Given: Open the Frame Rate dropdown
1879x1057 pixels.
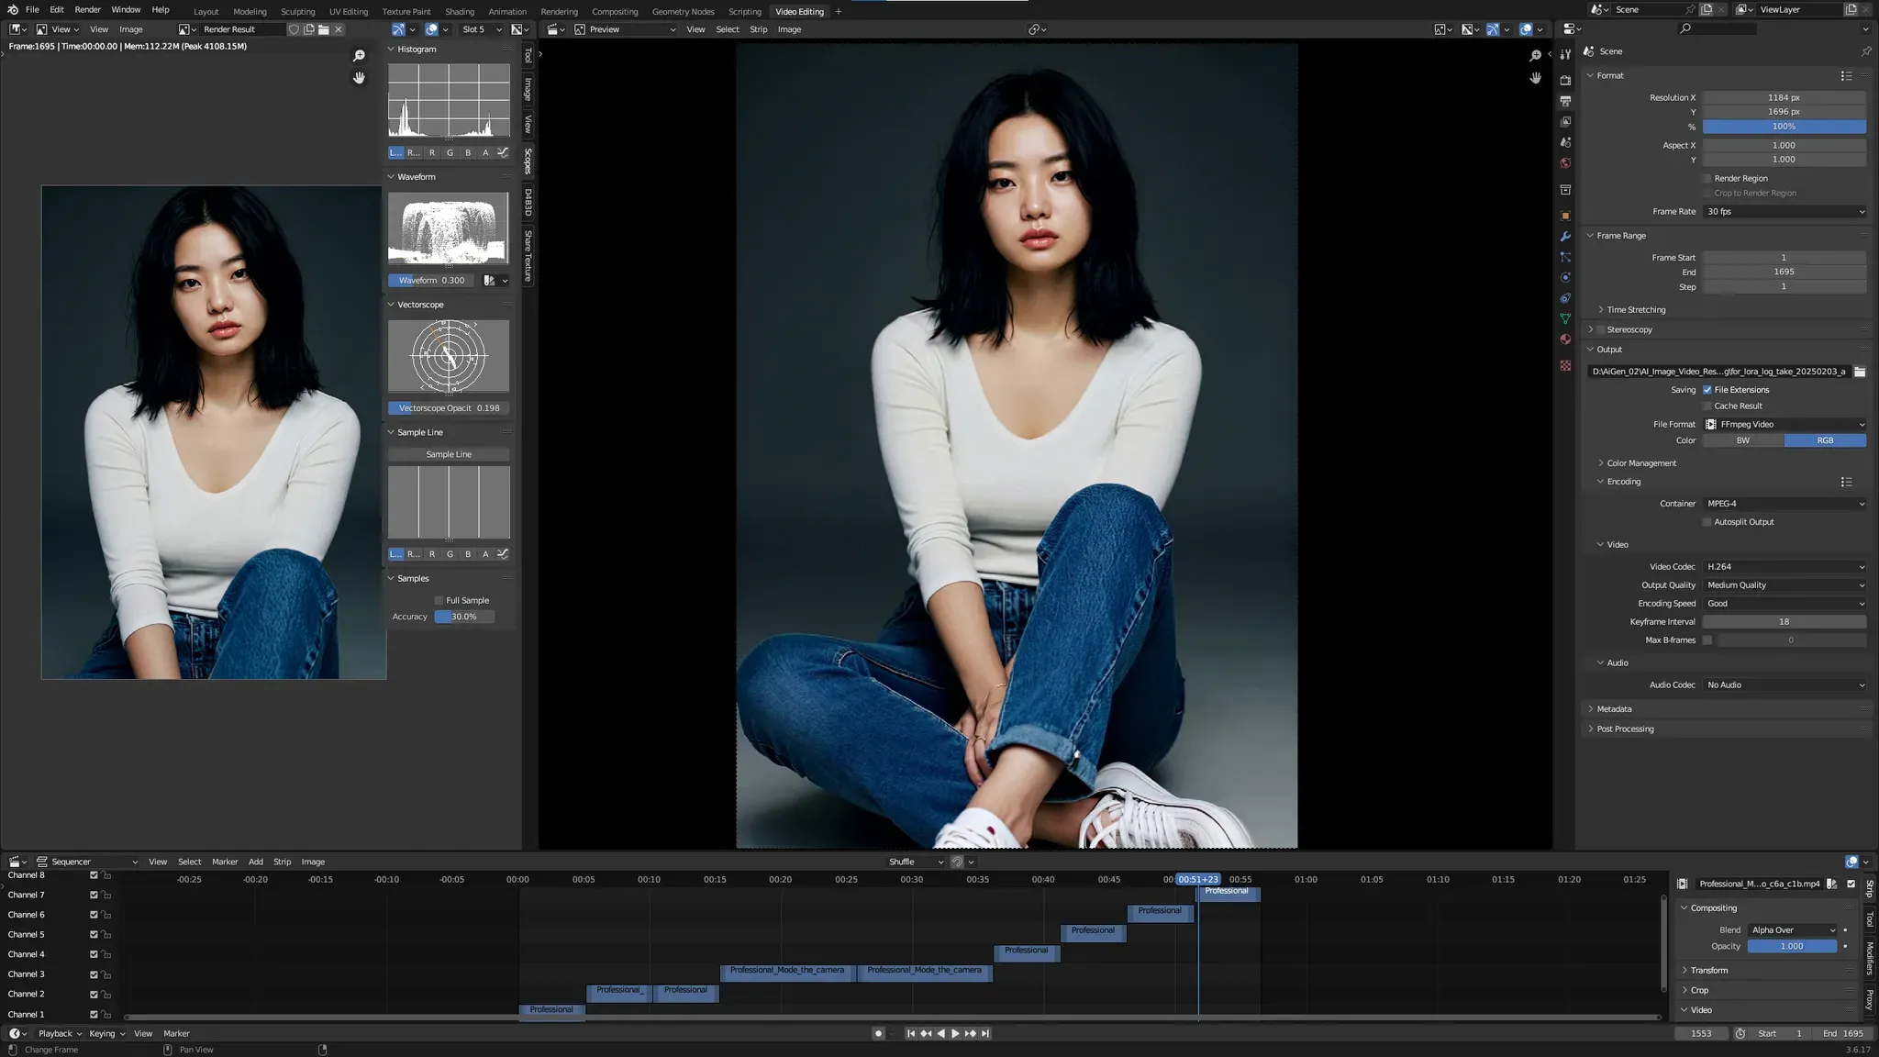Looking at the screenshot, I should coord(1784,211).
